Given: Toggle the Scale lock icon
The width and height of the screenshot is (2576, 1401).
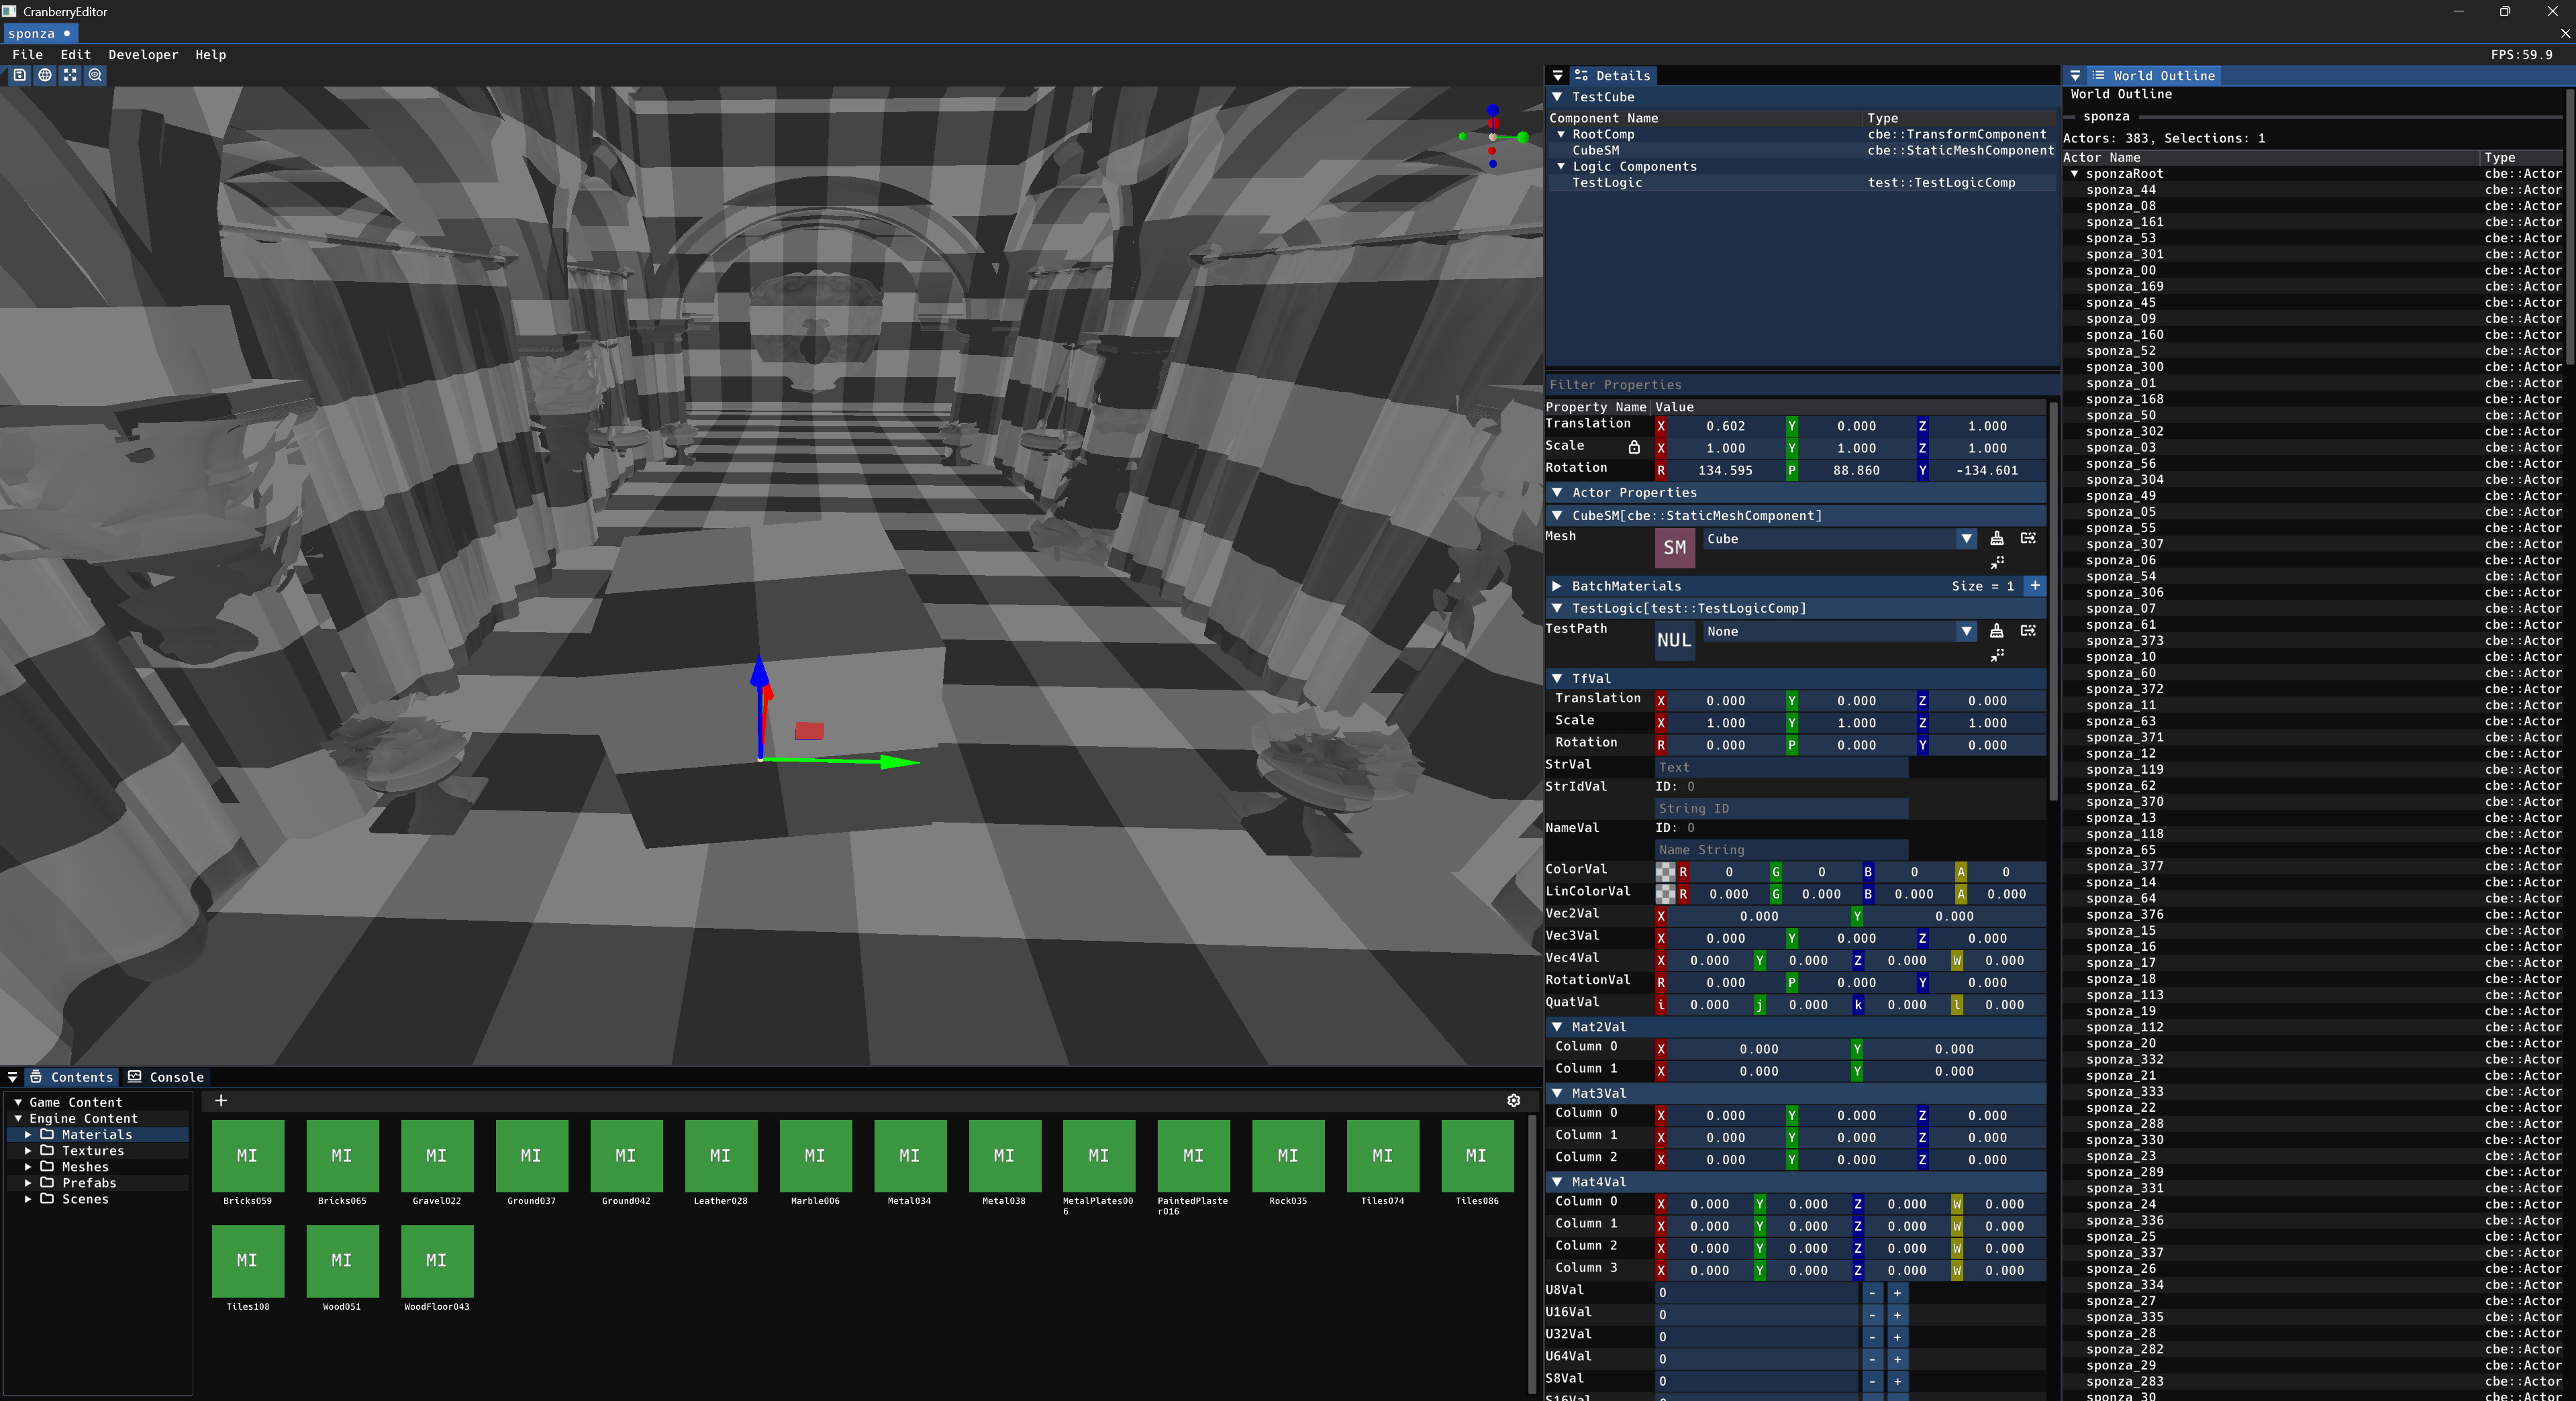Looking at the screenshot, I should point(1634,448).
